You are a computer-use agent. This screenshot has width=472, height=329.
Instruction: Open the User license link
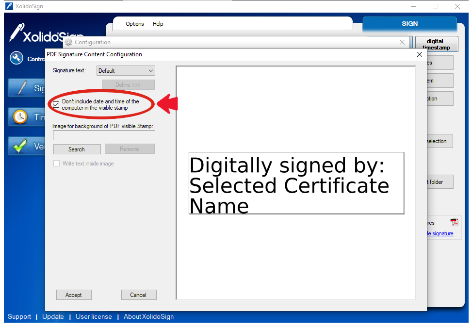click(x=94, y=317)
